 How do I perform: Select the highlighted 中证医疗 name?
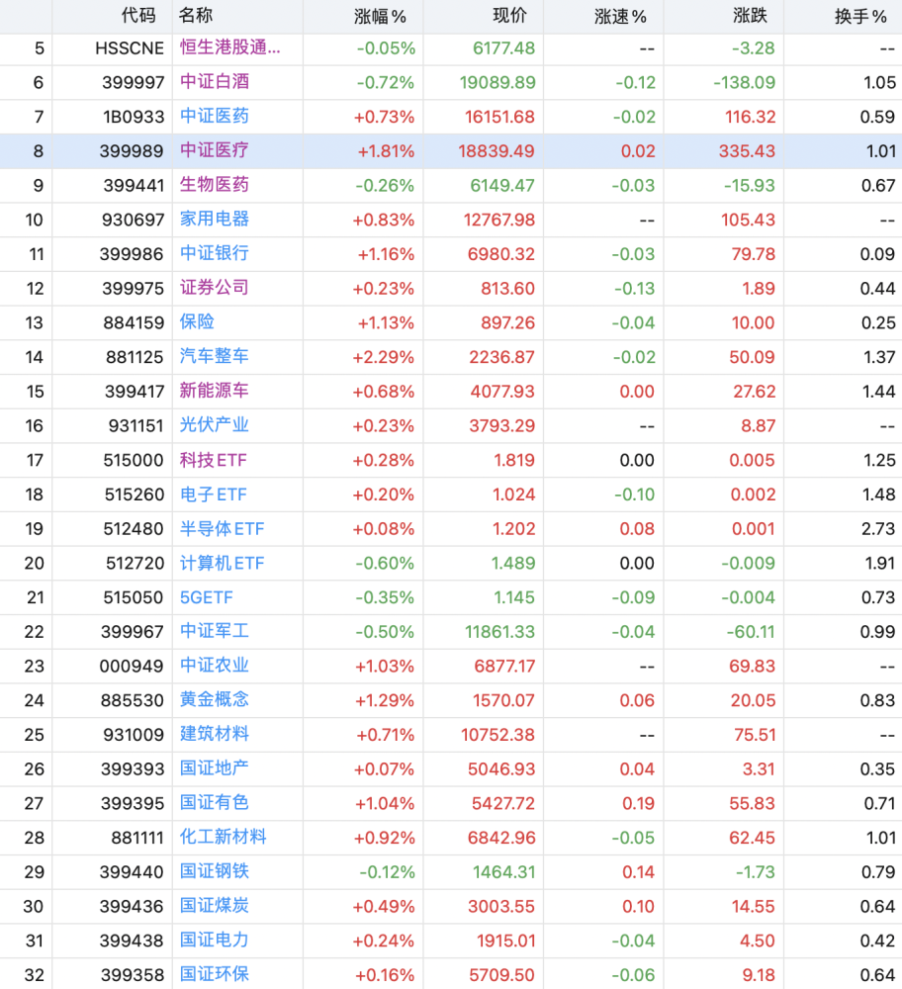(215, 150)
